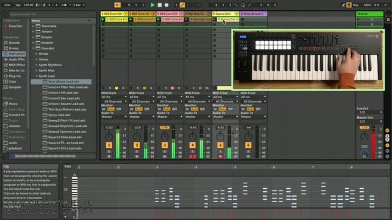Open the MIDI Effects category
This screenshot has height=220, width=392.
coord(15,65)
